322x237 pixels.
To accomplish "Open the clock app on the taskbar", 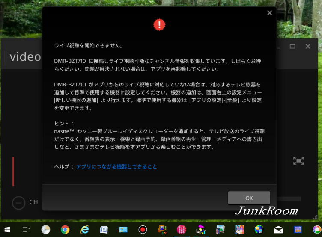I will click(45, 230).
